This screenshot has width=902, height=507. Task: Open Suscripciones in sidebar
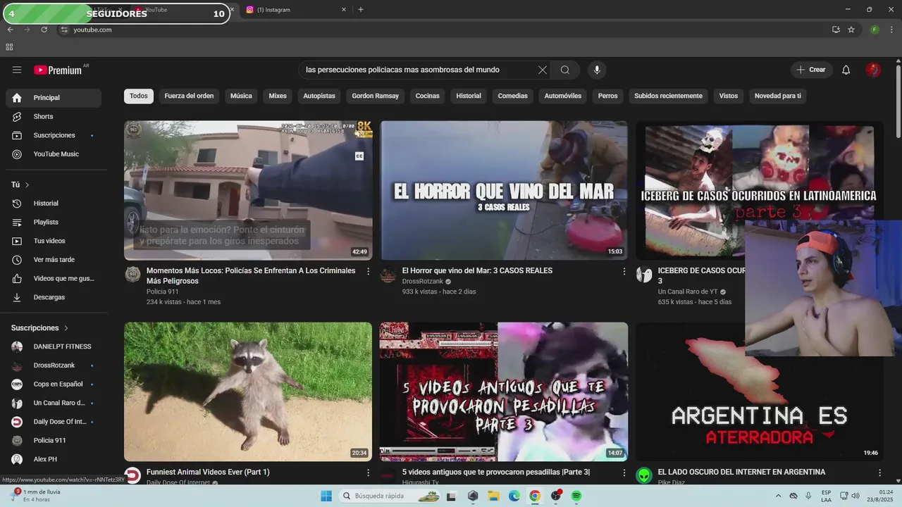point(54,135)
